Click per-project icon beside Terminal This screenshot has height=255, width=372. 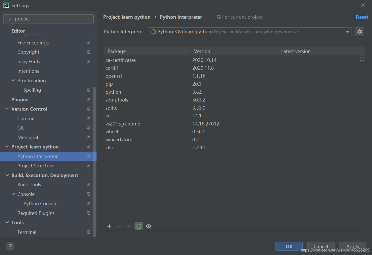click(x=89, y=232)
